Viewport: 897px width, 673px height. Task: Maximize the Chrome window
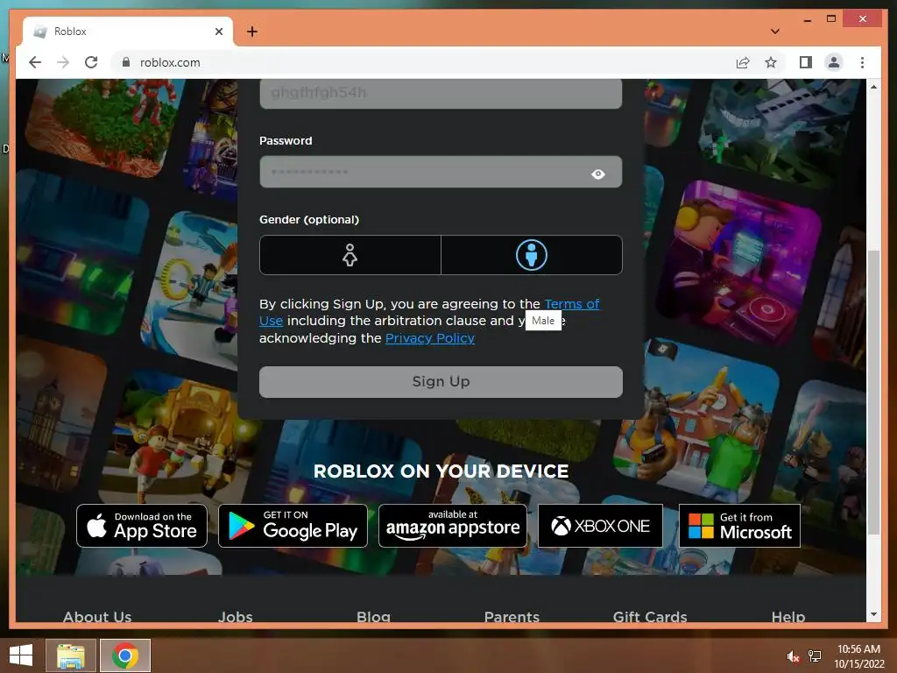(831, 19)
